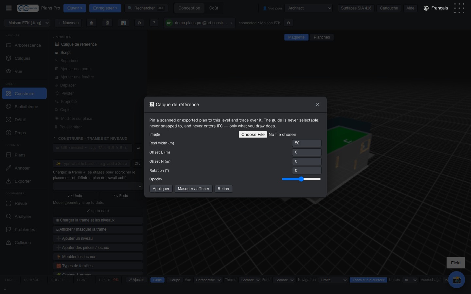Toggle the Coupe section view
The image size is (471, 294).
175,280
